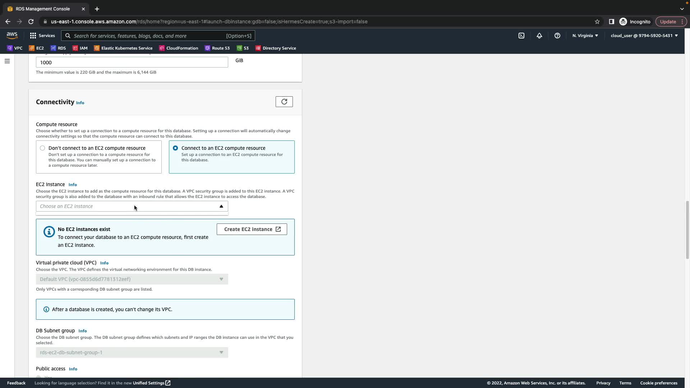The image size is (690, 388).
Task: Open the Route 53 favorites shortcut
Action: tap(217, 48)
